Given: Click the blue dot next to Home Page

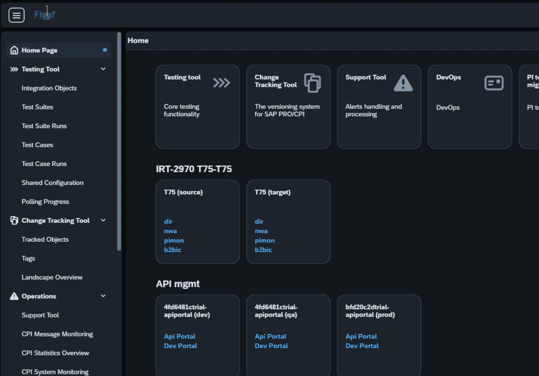Looking at the screenshot, I should click(105, 50).
